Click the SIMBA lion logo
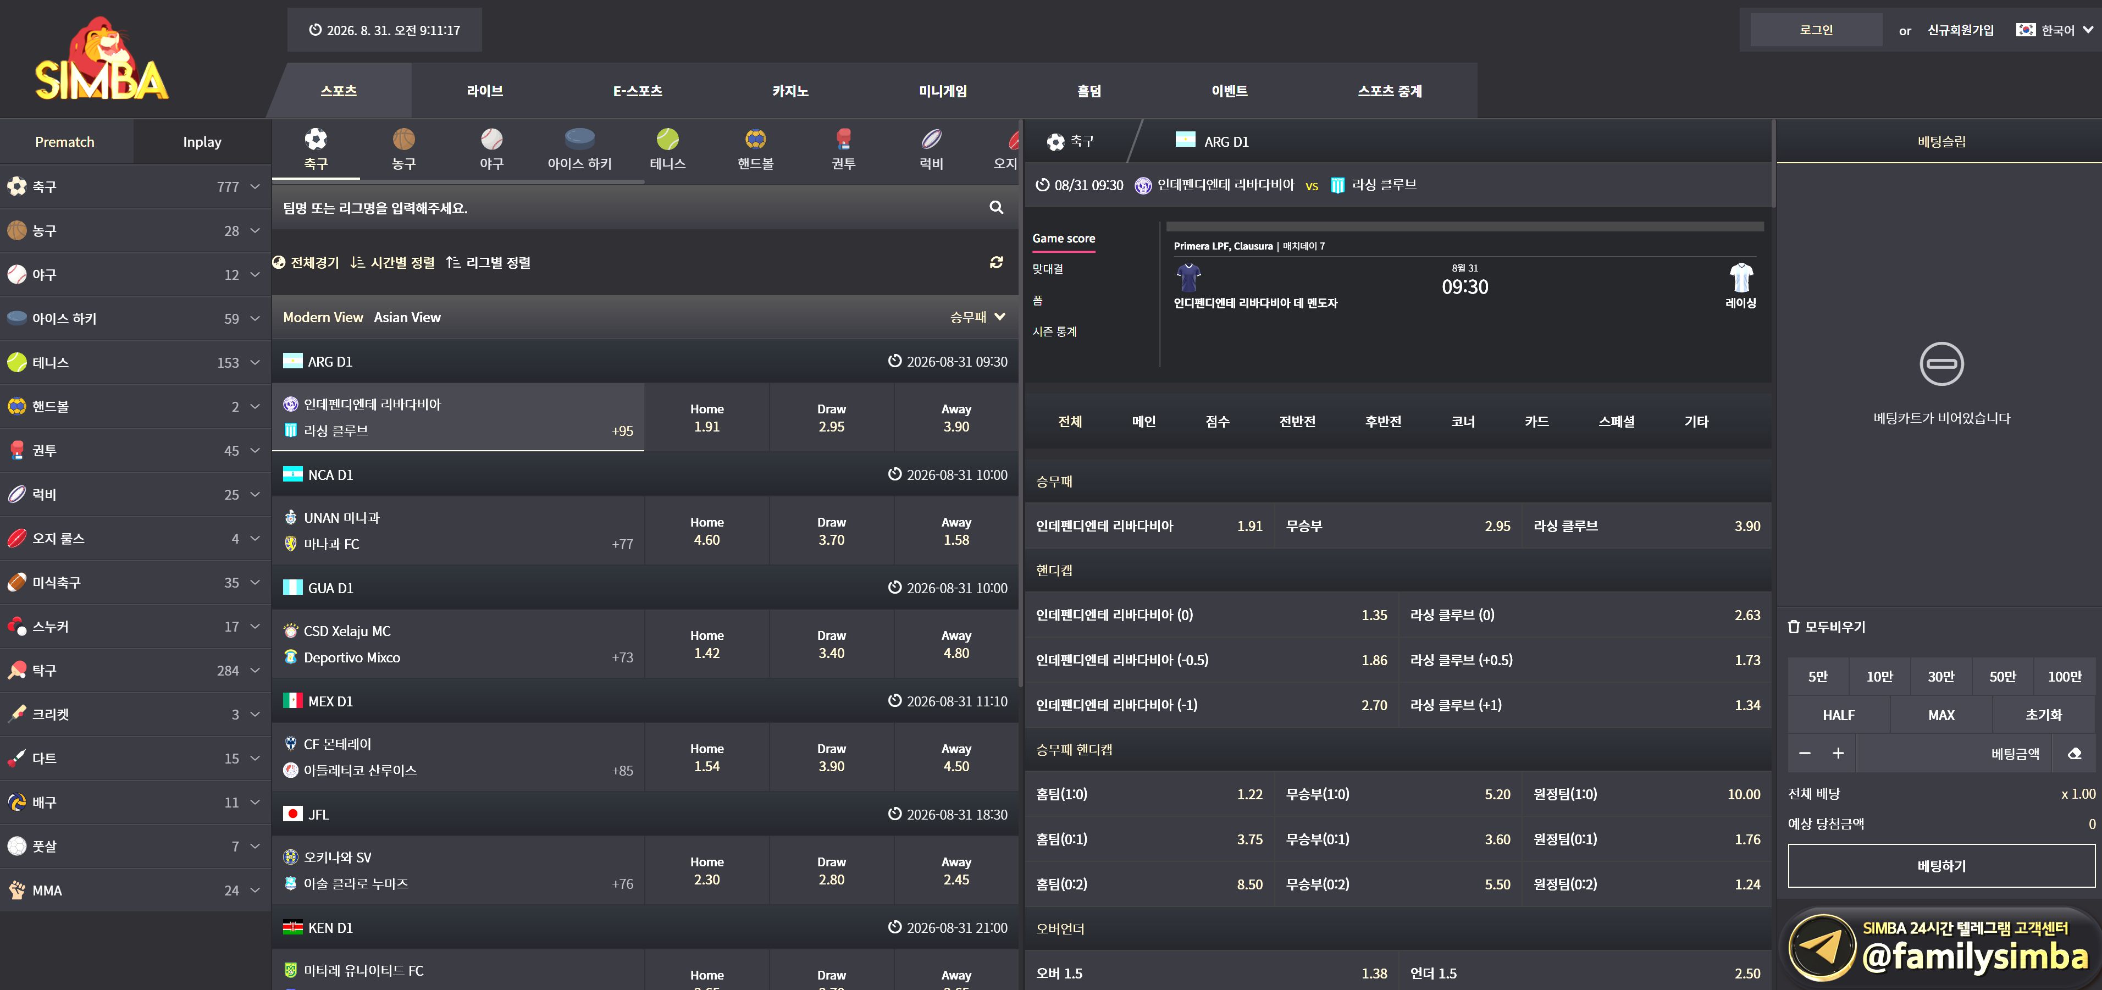2102x990 pixels. coord(101,59)
